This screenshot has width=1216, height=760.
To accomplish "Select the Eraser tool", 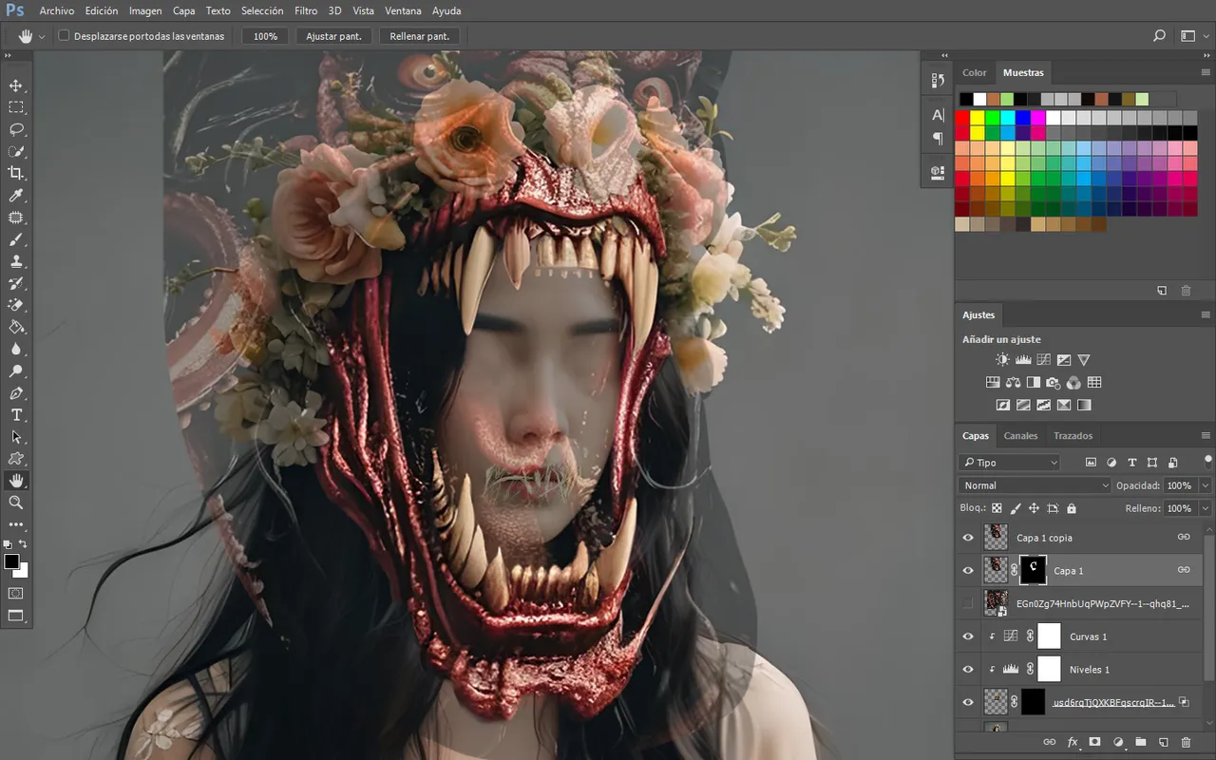I will click(x=16, y=305).
